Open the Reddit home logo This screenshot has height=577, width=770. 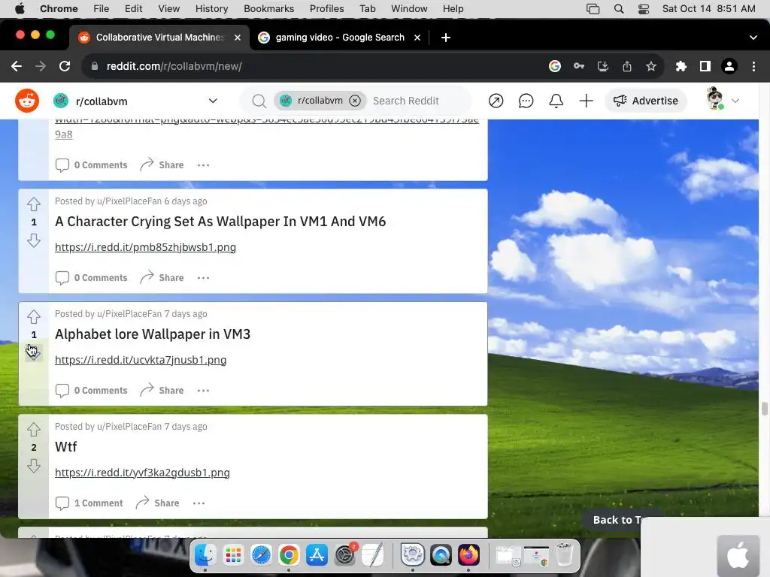click(x=27, y=101)
